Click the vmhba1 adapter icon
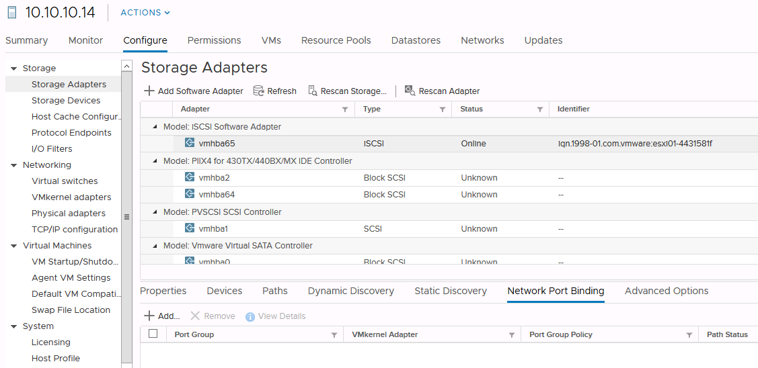Image resolution: width=758 pixels, height=368 pixels. pyautogui.click(x=190, y=228)
